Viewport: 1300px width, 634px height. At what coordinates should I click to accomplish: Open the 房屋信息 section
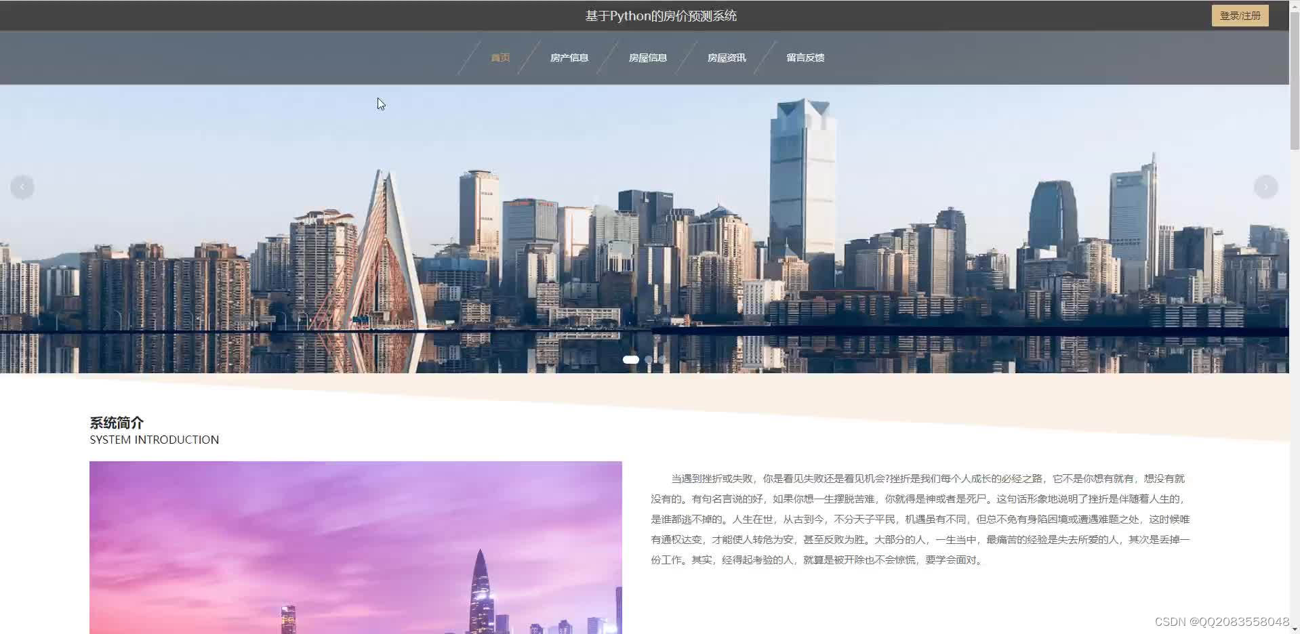pos(647,58)
